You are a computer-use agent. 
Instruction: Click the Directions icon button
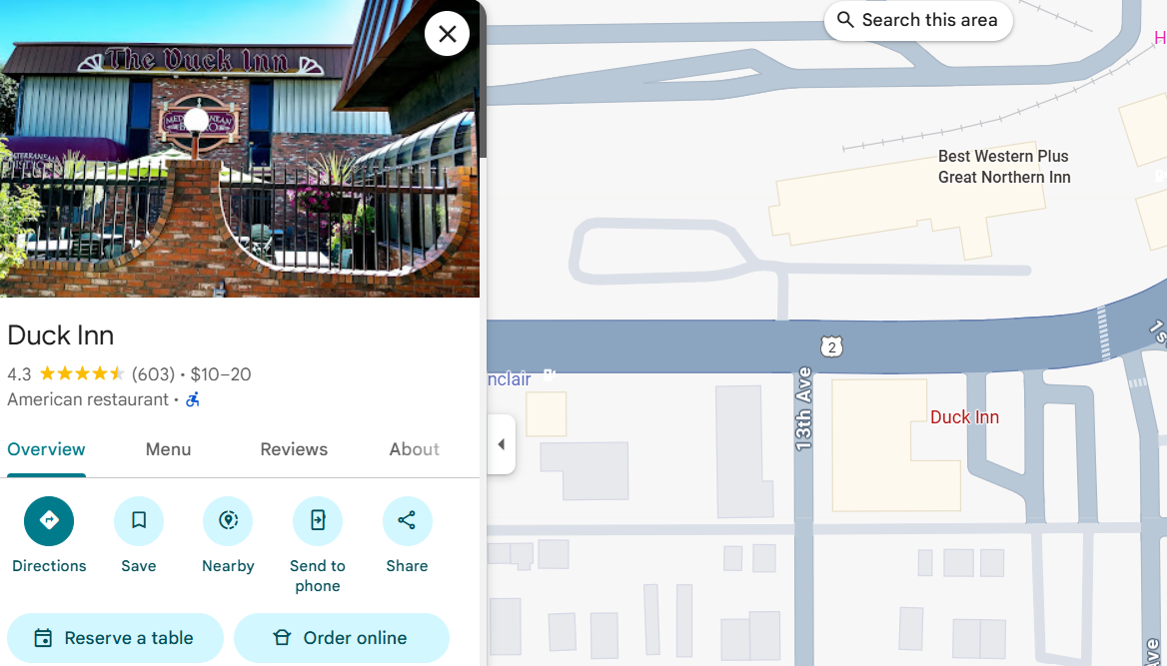(x=49, y=521)
